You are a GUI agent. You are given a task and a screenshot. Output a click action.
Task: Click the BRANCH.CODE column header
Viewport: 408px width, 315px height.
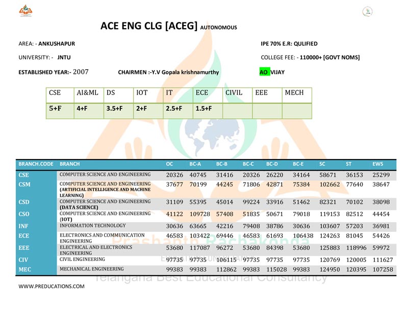click(x=36, y=164)
